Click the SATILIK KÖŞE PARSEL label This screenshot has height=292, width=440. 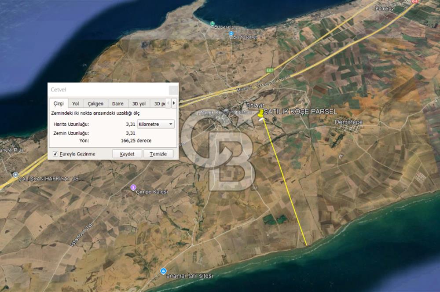(x=300, y=111)
